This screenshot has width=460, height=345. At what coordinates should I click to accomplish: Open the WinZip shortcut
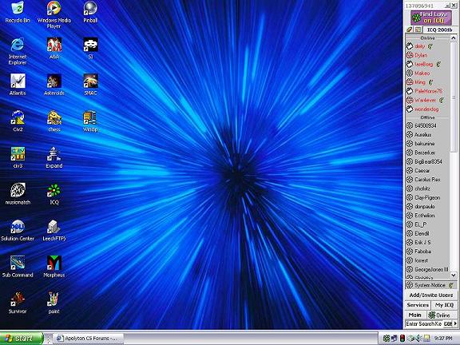pos(90,121)
